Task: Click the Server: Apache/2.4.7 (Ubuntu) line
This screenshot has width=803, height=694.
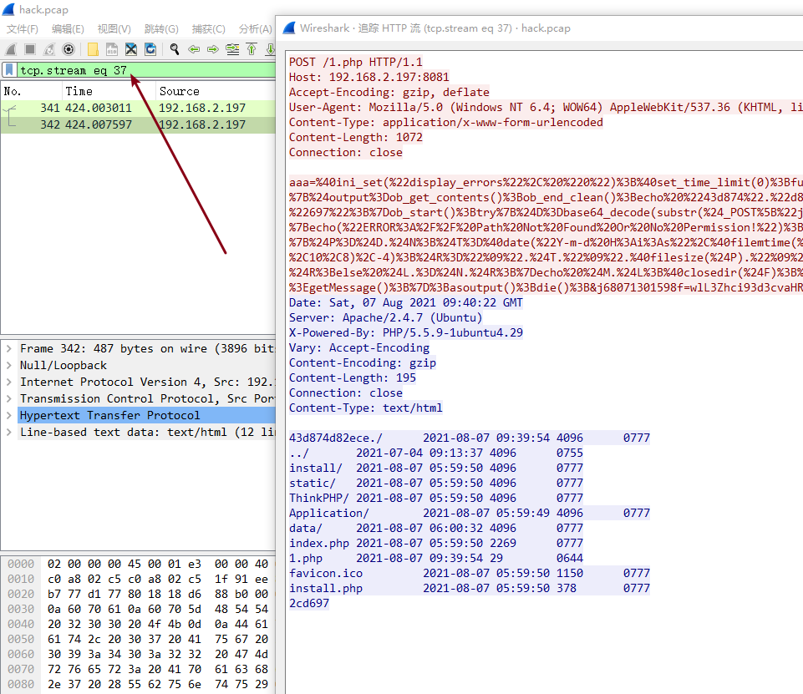Action: coord(386,317)
